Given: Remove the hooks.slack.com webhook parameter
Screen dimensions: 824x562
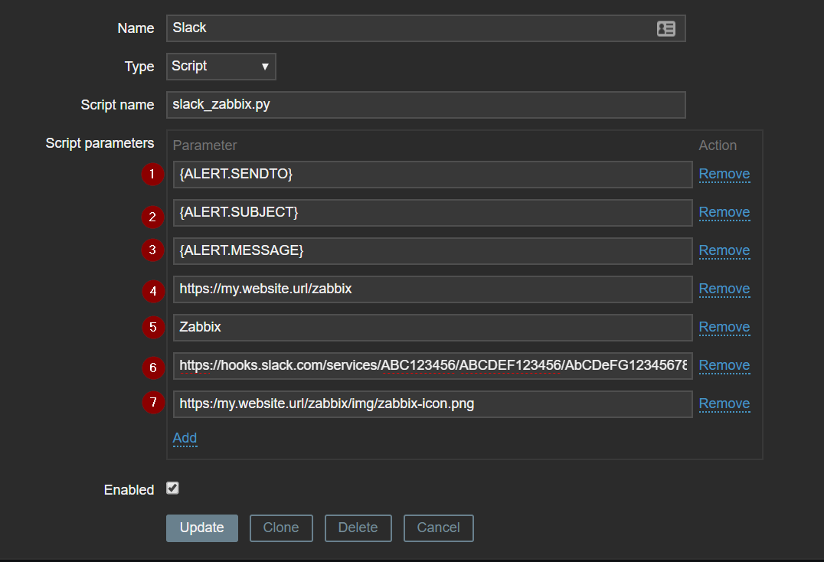Looking at the screenshot, I should point(724,366).
